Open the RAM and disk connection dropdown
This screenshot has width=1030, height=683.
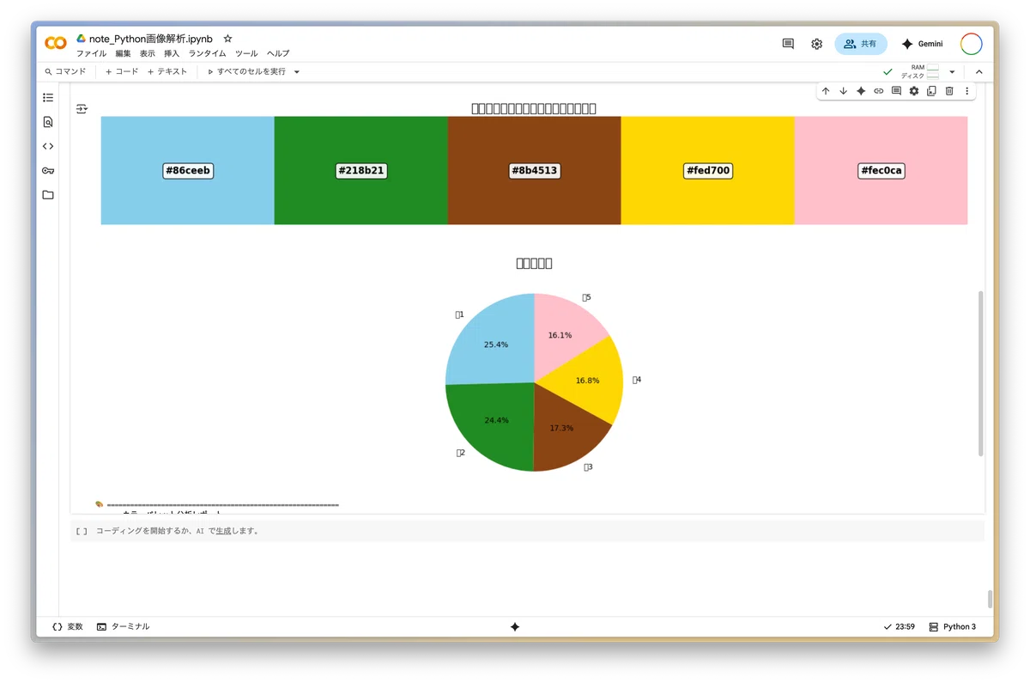pyautogui.click(x=952, y=72)
